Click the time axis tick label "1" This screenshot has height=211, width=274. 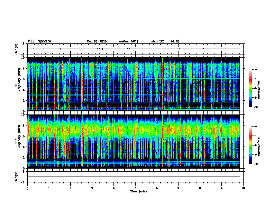click(x=49, y=188)
